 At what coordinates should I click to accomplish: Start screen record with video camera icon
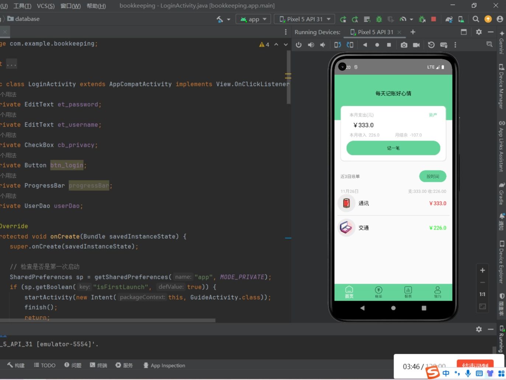(x=416, y=45)
